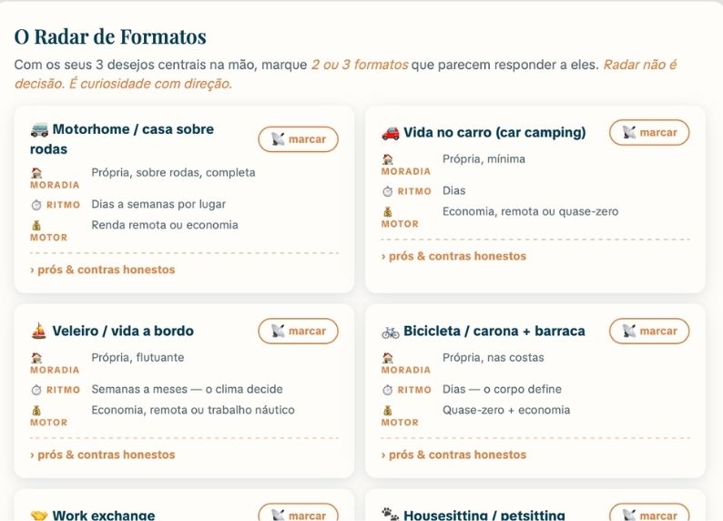Click the sailboat icon beside Veleiro
Viewport: 723px width, 521px height.
tap(39, 331)
